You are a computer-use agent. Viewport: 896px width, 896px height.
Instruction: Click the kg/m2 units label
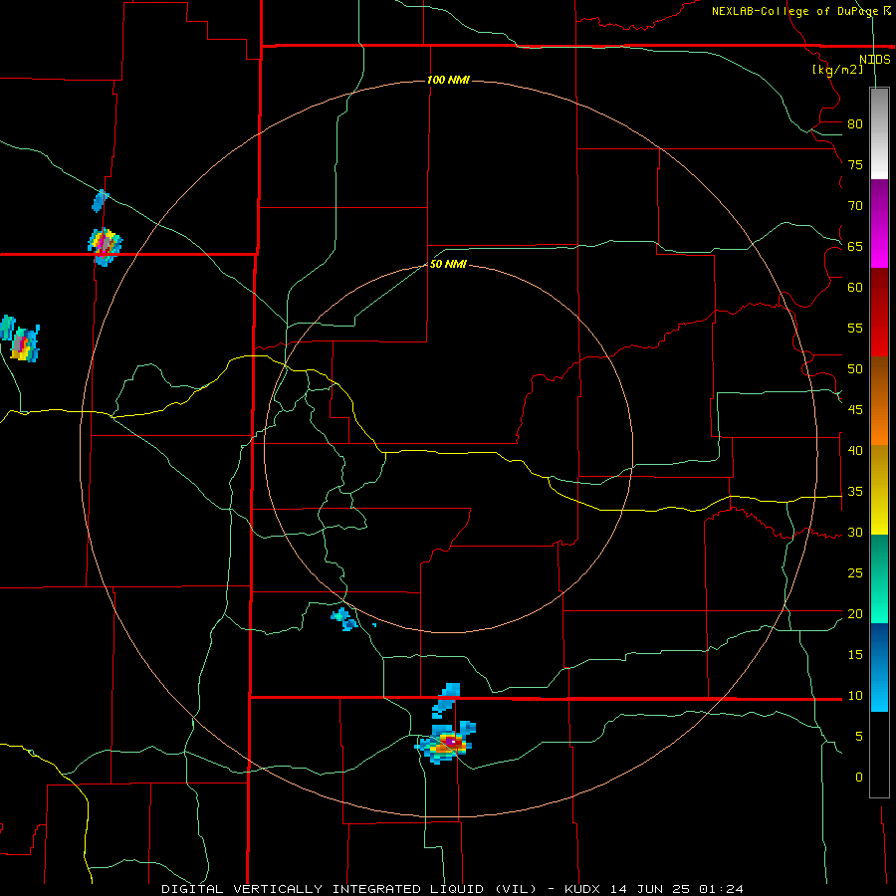point(838,70)
